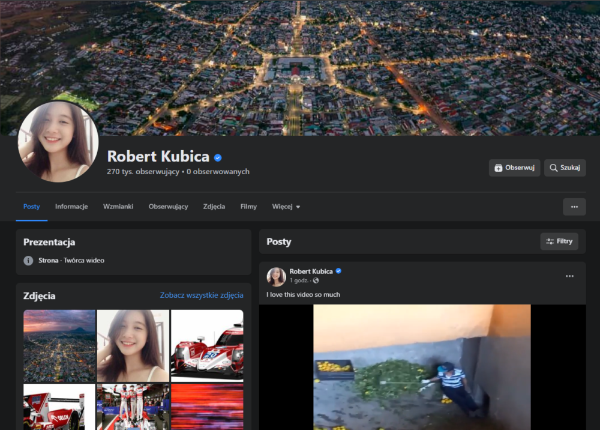The image size is (600, 430).
Task: Switch to the Posty tab
Action: (x=31, y=207)
